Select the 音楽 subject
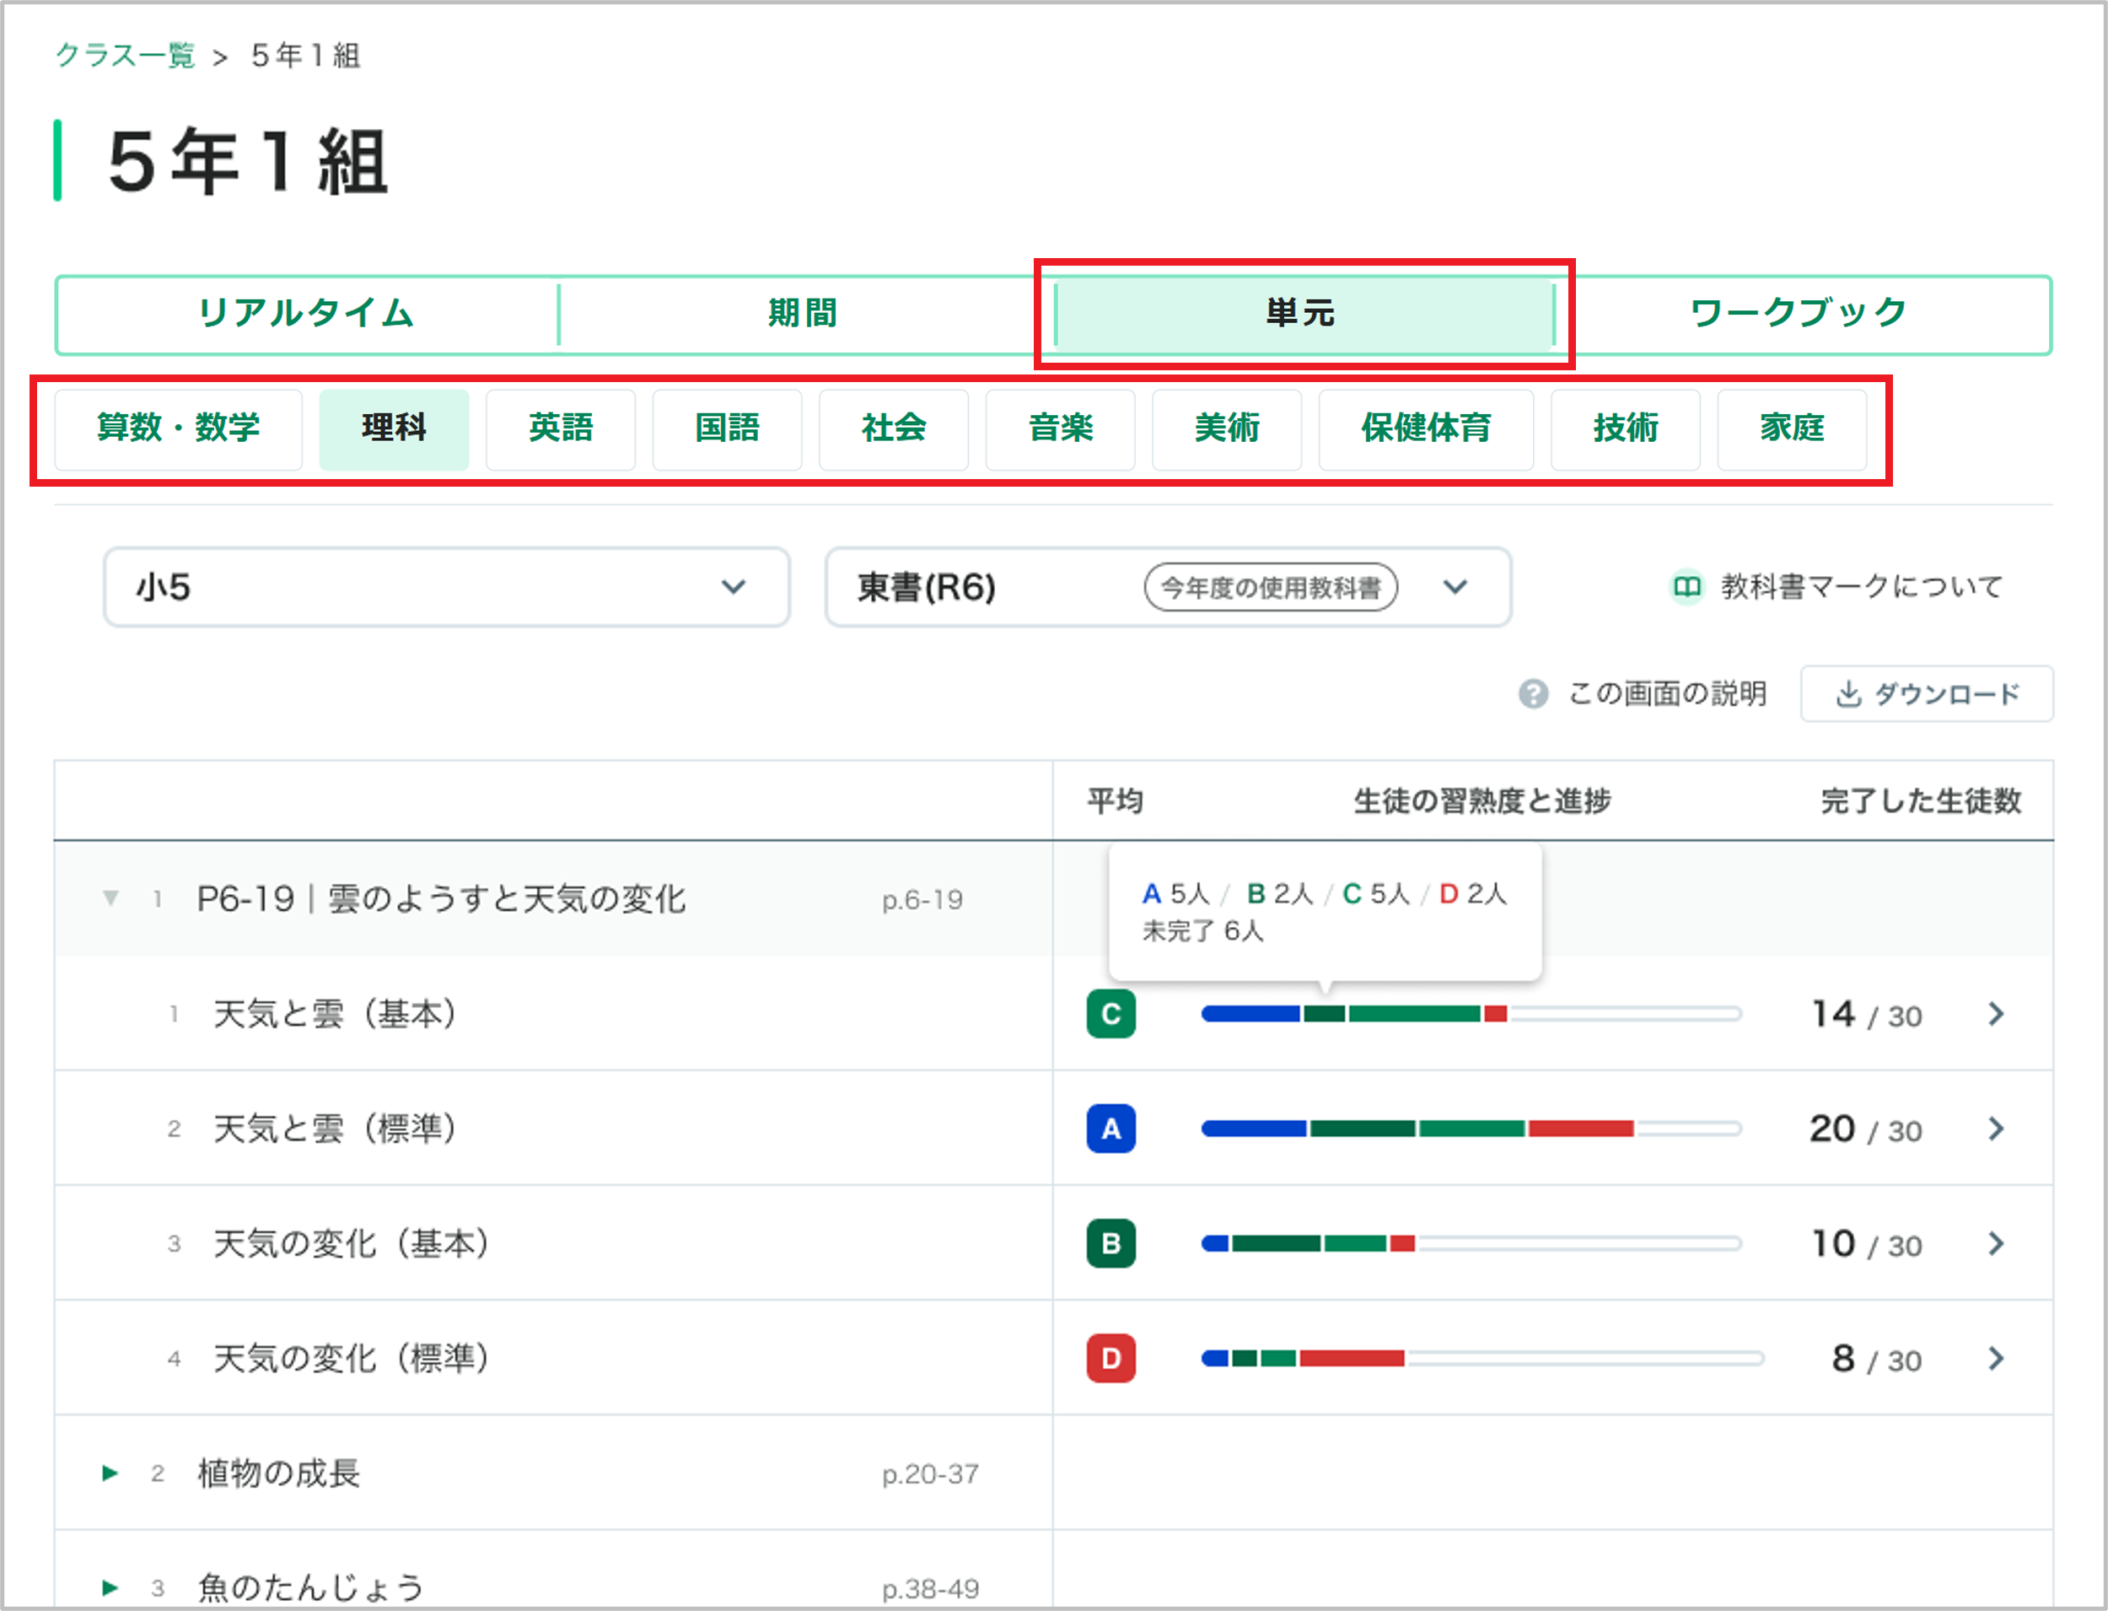 click(x=1060, y=428)
